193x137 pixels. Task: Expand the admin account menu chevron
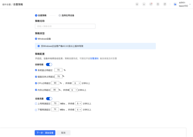[190, 4]
